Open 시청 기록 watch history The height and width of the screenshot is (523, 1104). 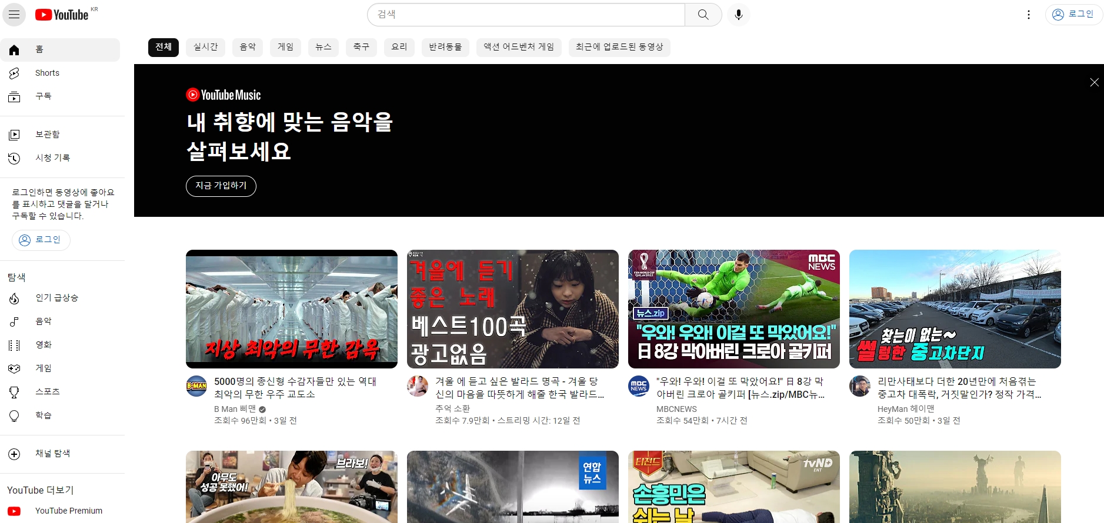coord(60,158)
